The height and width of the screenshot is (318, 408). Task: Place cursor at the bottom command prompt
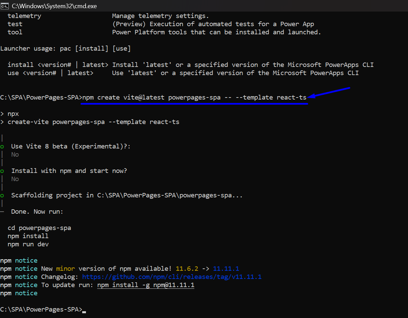(84, 310)
